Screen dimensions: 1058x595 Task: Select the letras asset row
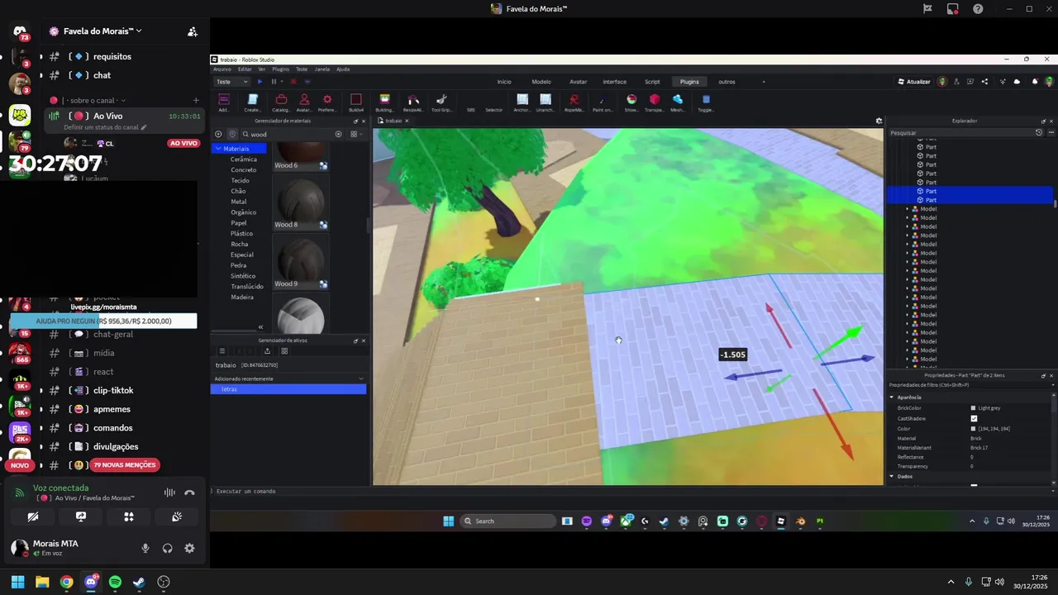tap(288, 389)
